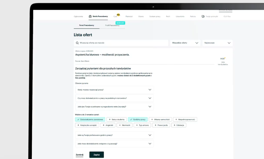Click the offer search input field
Image resolution: width=264 pixels, height=159 pixels.
pos(122,43)
